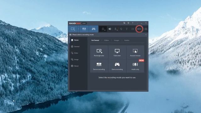Click 'Select the recording mode you want to use.' text

pyautogui.click(x=117, y=78)
